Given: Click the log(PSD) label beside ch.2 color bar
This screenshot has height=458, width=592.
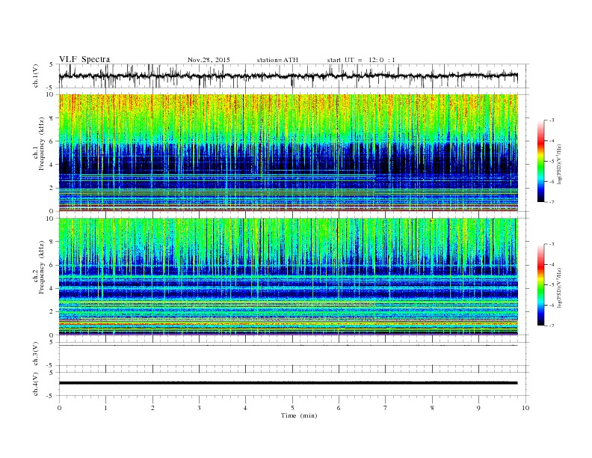Looking at the screenshot, I should tap(560, 287).
